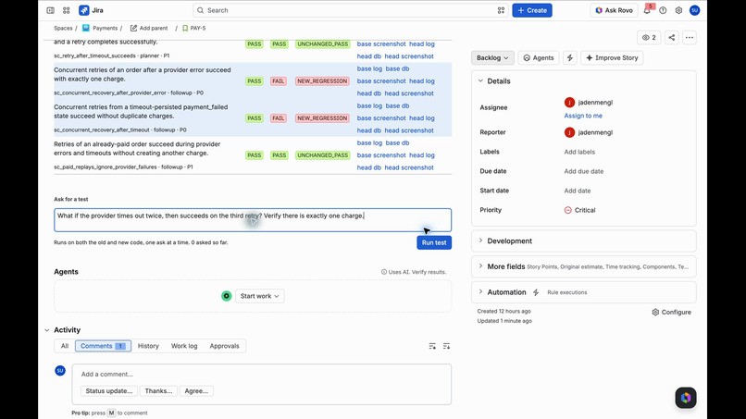This screenshot has height=419, width=746.
Task: Select the Comments tab
Action: tap(103, 346)
